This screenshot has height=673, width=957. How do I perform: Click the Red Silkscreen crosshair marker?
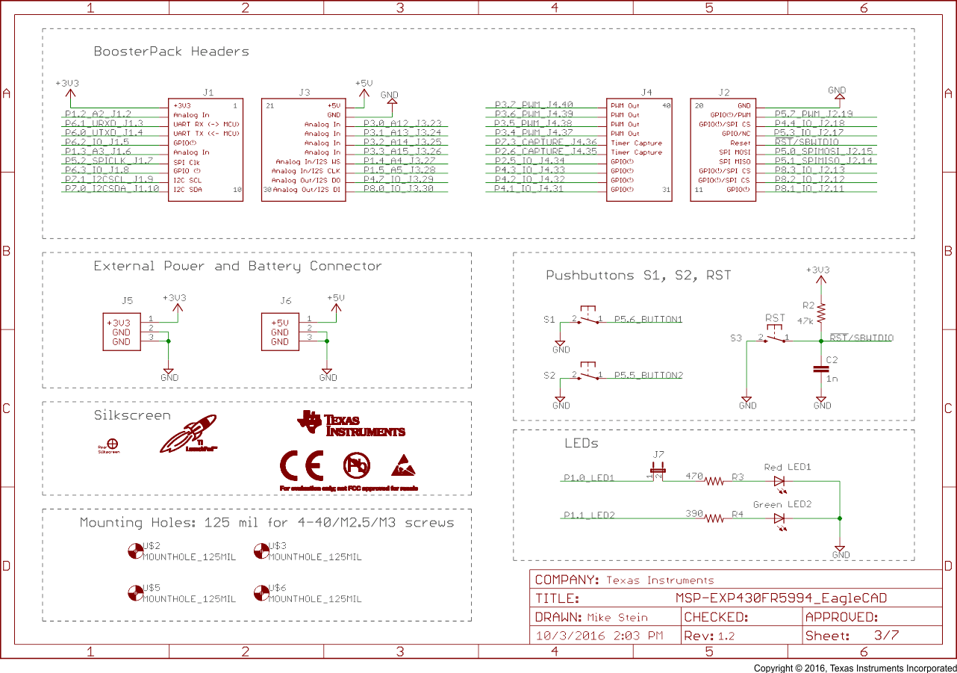pyautogui.click(x=112, y=443)
